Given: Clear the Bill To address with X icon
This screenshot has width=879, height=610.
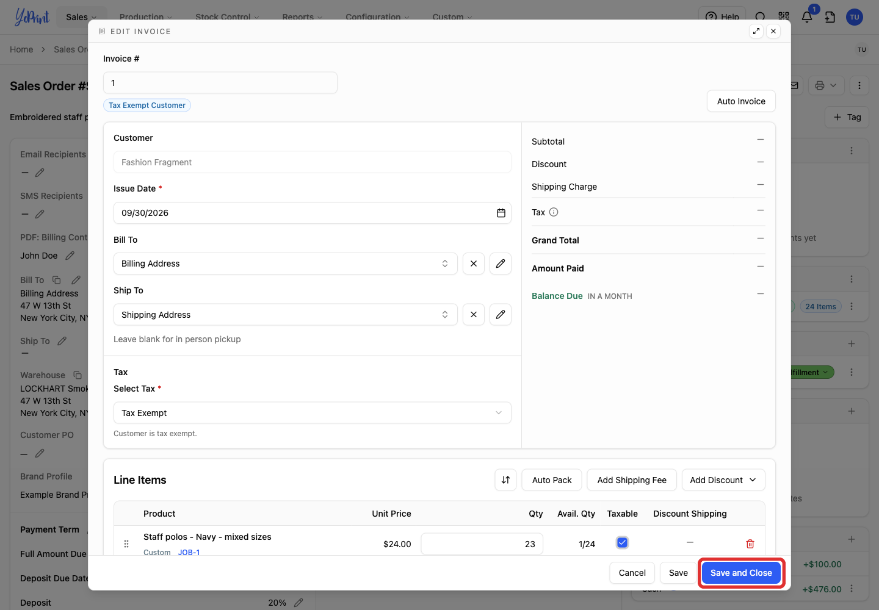Looking at the screenshot, I should coord(474,264).
